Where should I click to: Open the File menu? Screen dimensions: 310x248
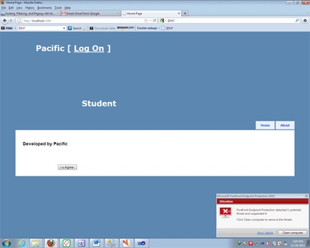[x=3, y=8]
